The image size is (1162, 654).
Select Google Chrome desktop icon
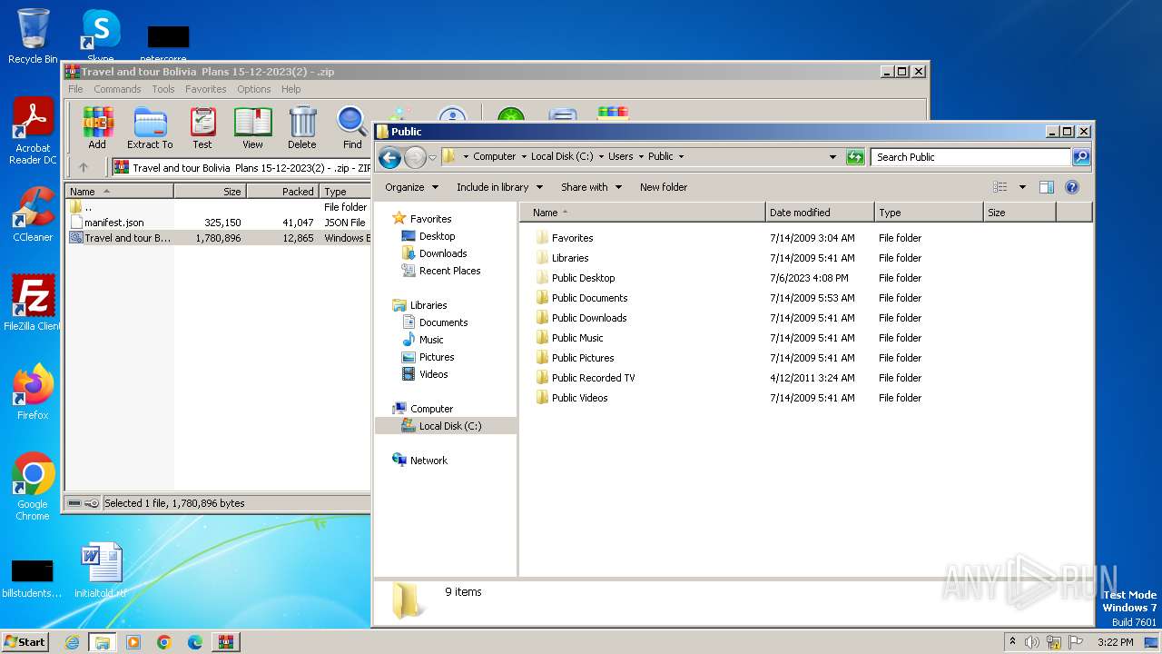coord(33,486)
